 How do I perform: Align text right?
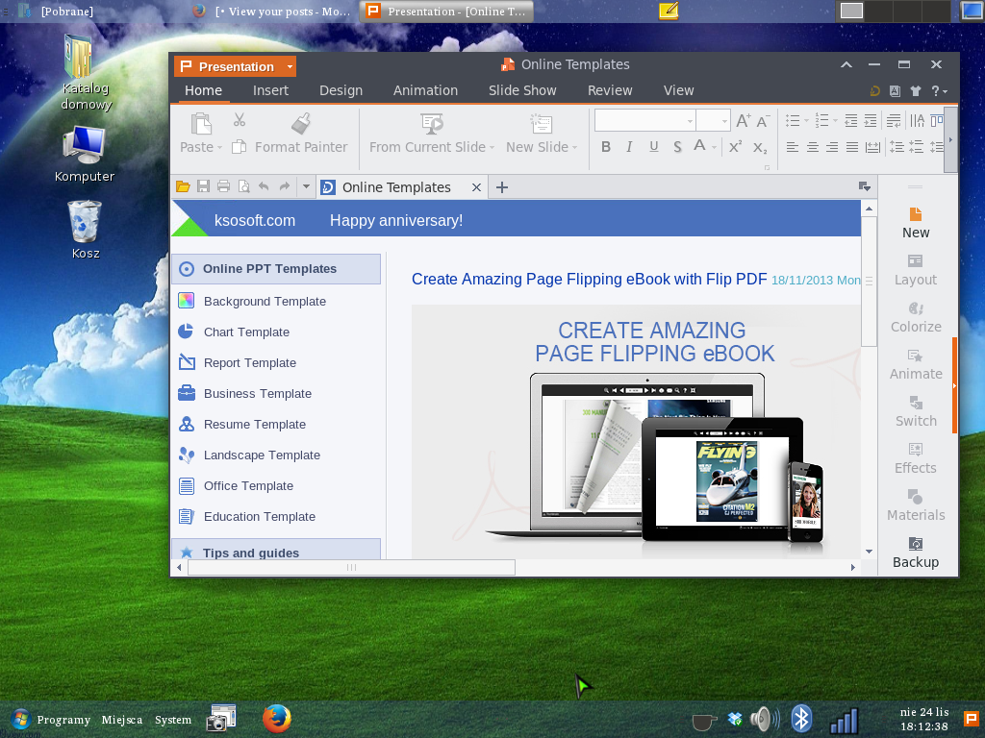point(832,147)
